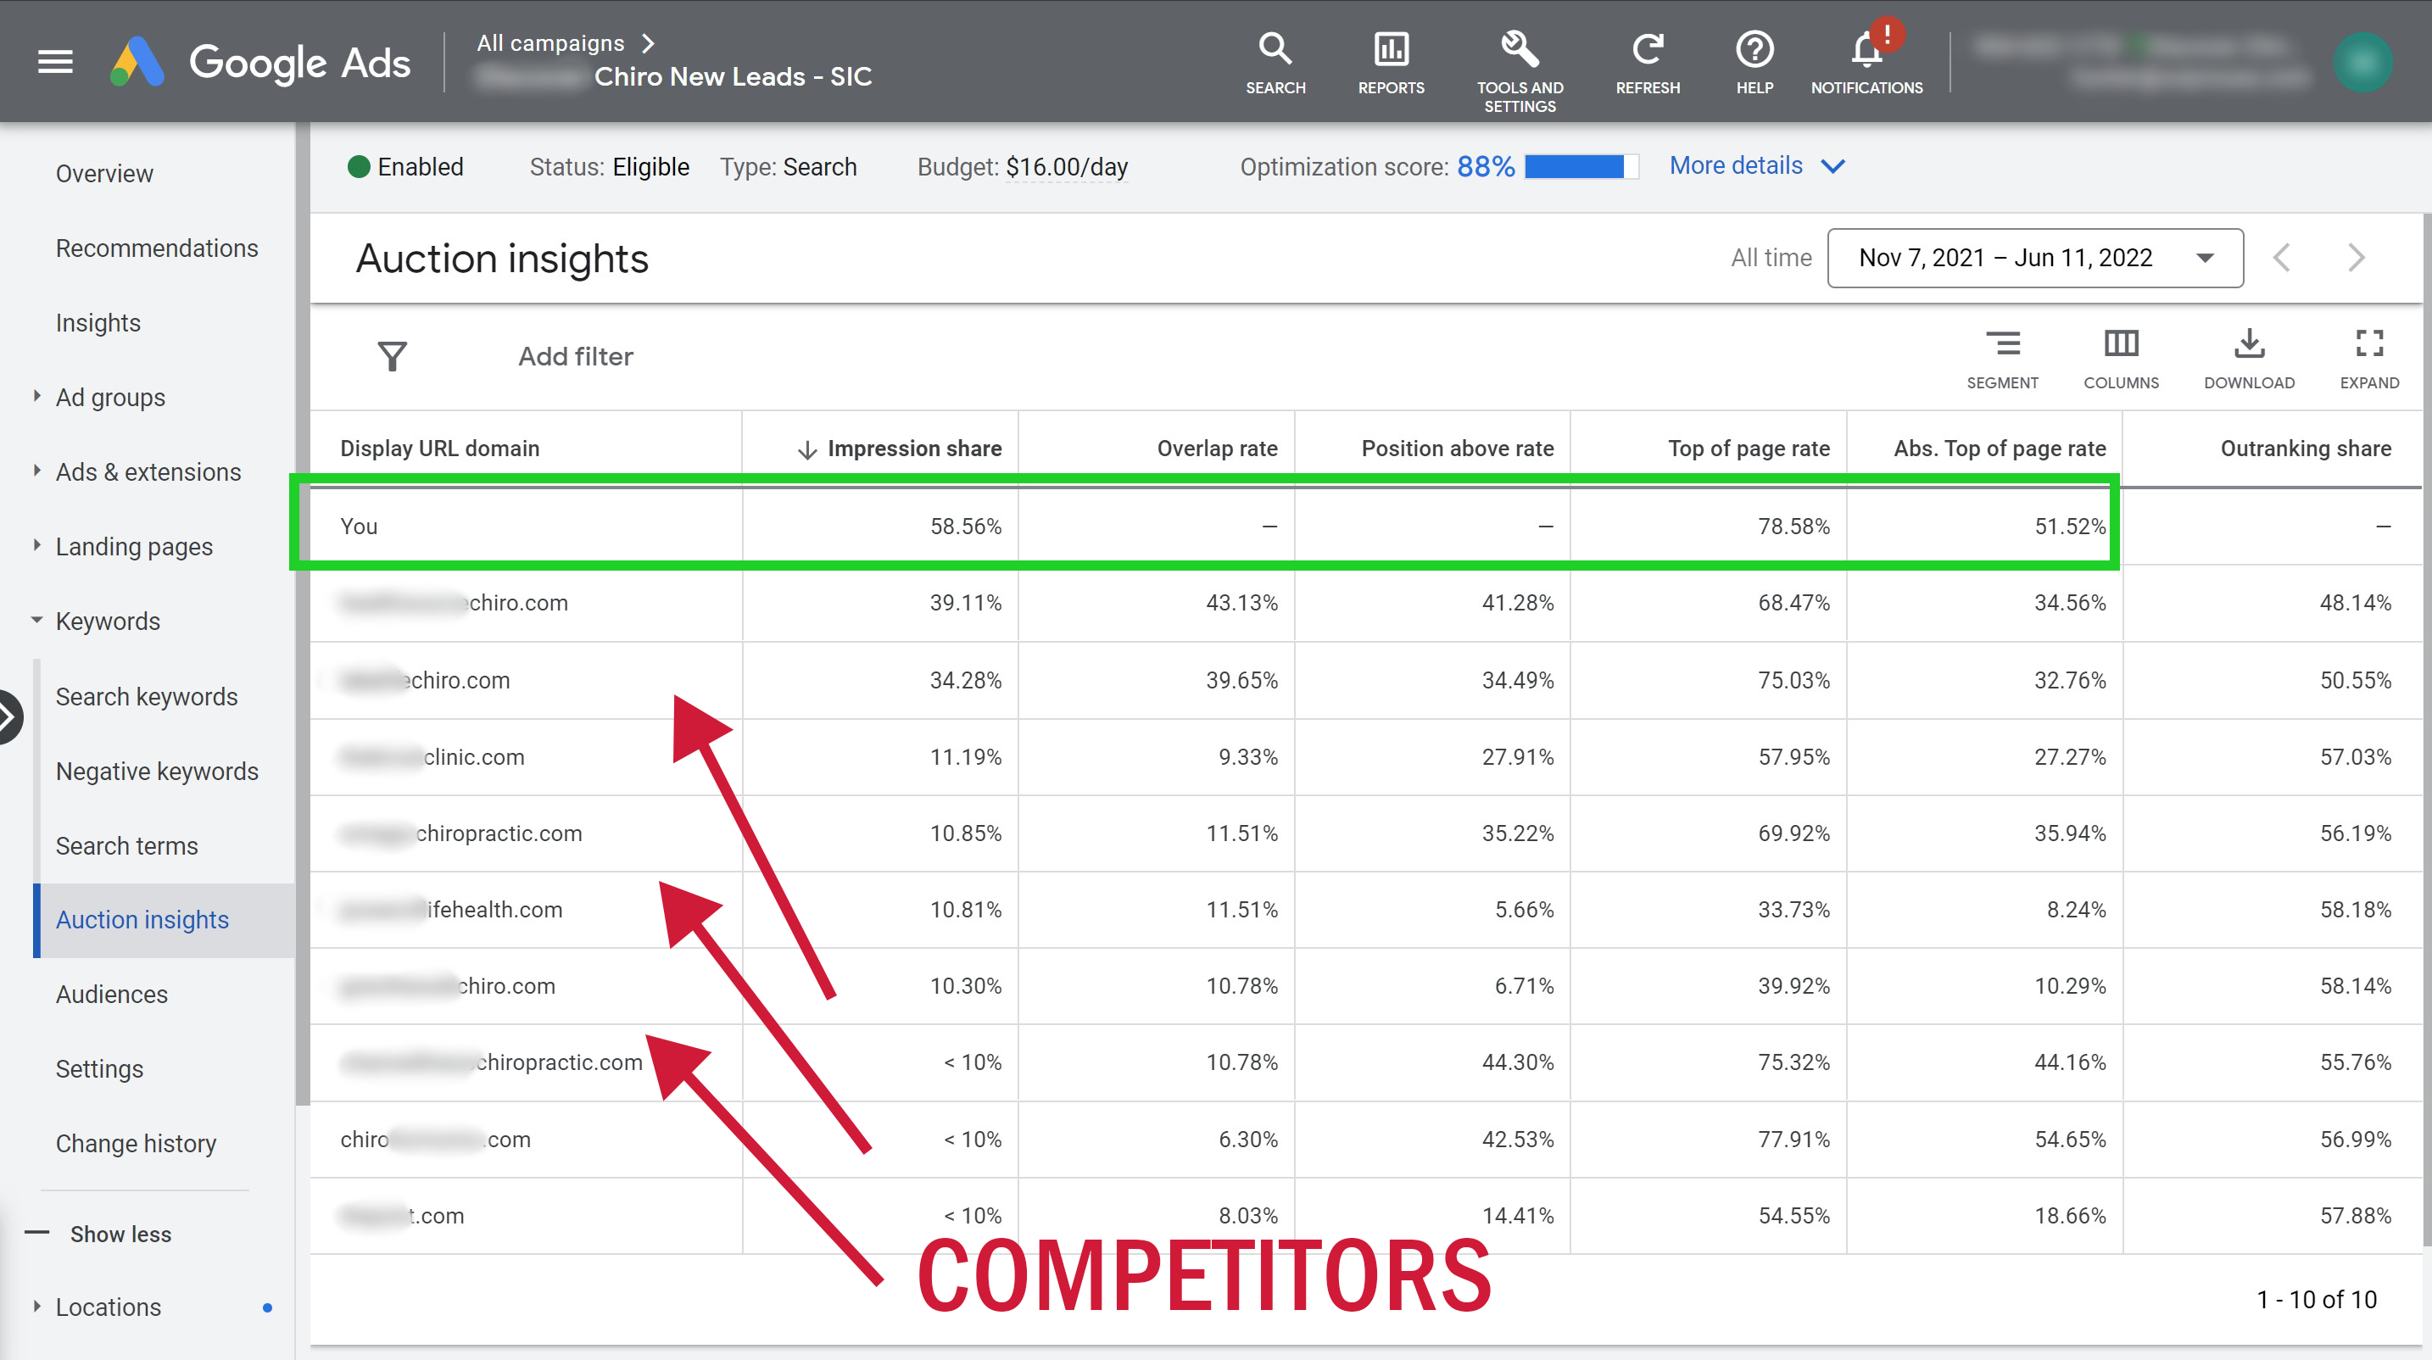Click the Add filter field
The width and height of the screenshot is (2432, 1360).
point(575,357)
